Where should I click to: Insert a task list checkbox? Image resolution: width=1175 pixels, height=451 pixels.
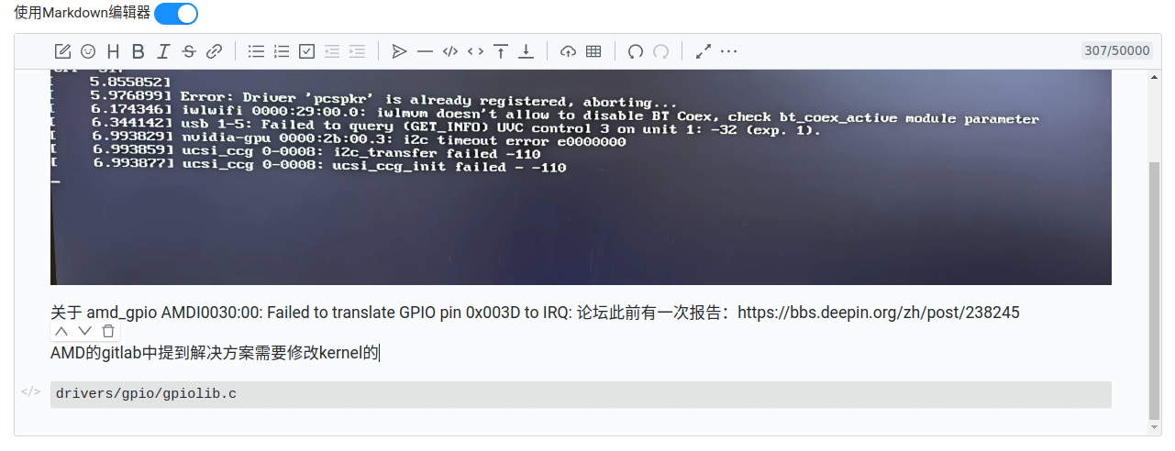pyautogui.click(x=307, y=51)
